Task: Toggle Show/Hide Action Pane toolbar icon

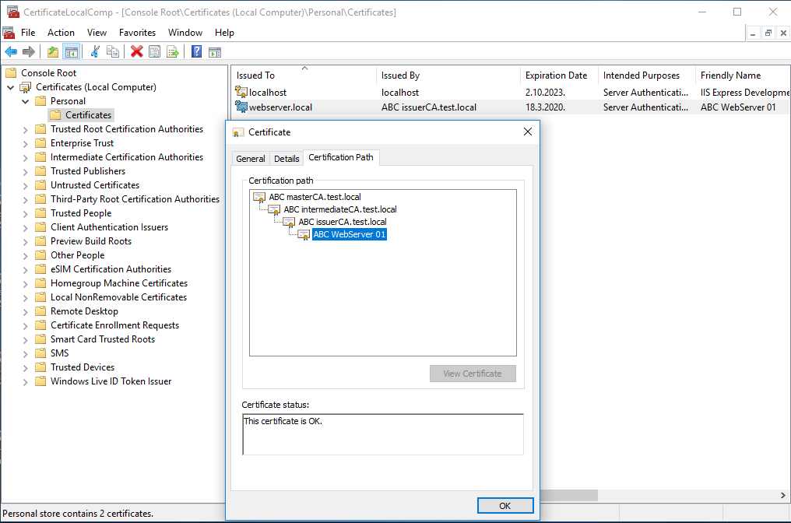Action: tap(215, 51)
